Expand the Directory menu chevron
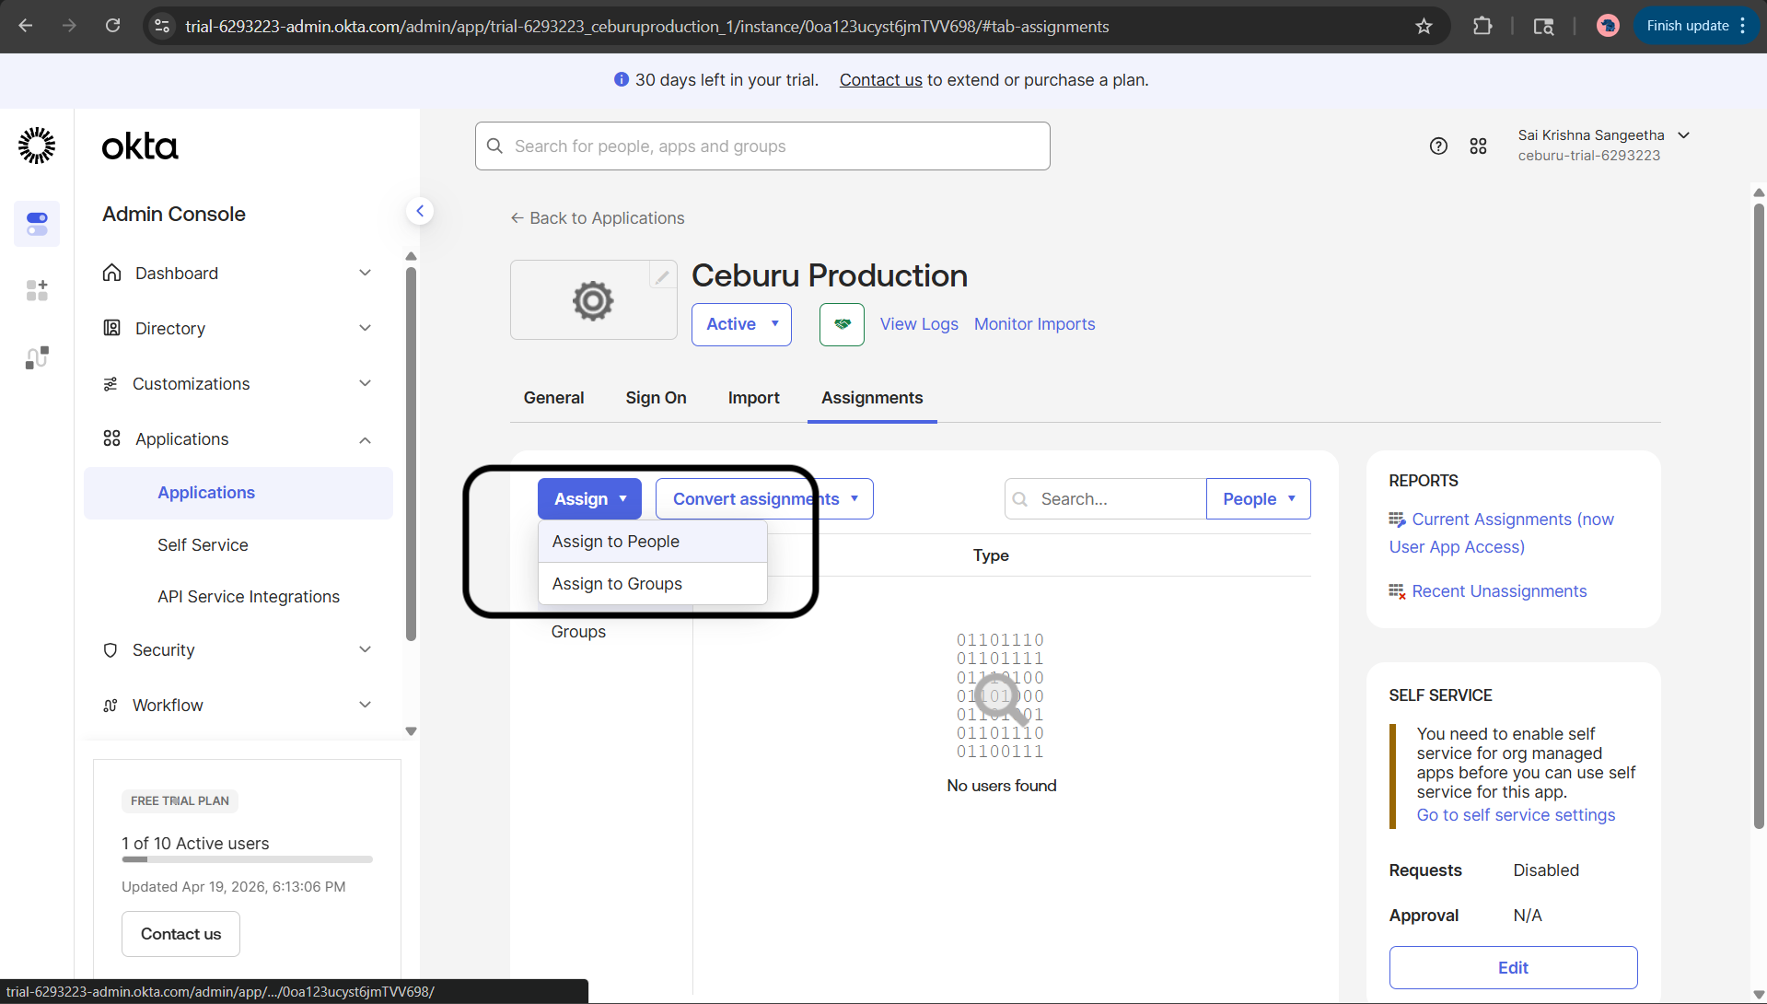Viewport: 1767px width, 1004px height. click(x=365, y=328)
